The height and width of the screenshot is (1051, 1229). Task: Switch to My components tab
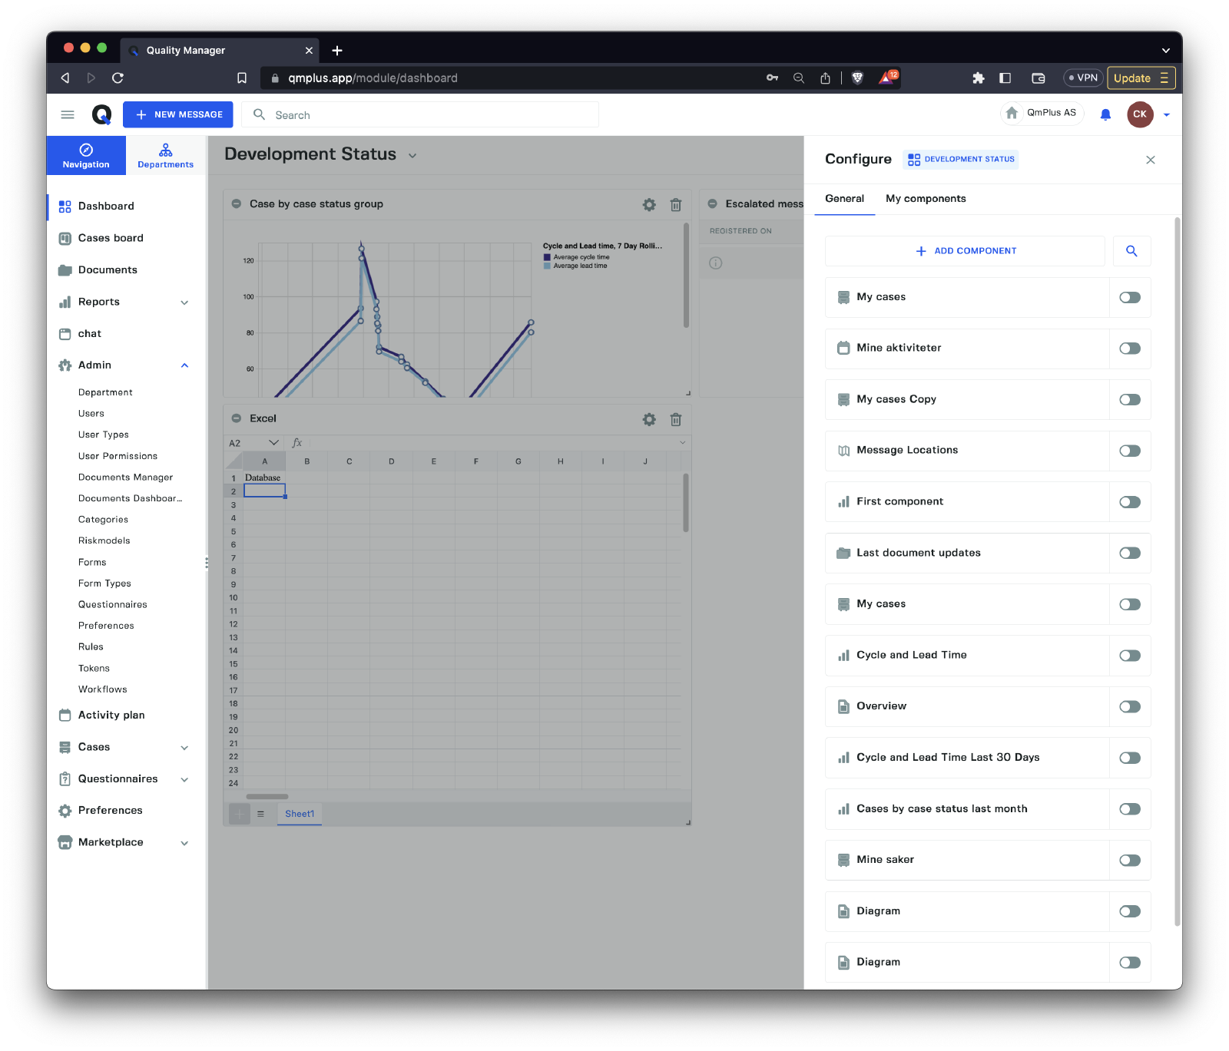click(925, 199)
